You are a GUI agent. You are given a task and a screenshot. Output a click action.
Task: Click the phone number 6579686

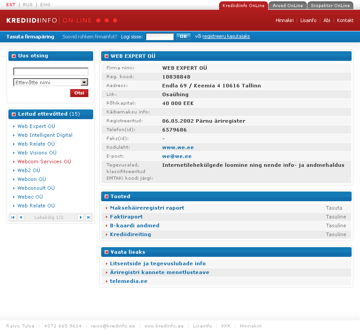point(174,130)
